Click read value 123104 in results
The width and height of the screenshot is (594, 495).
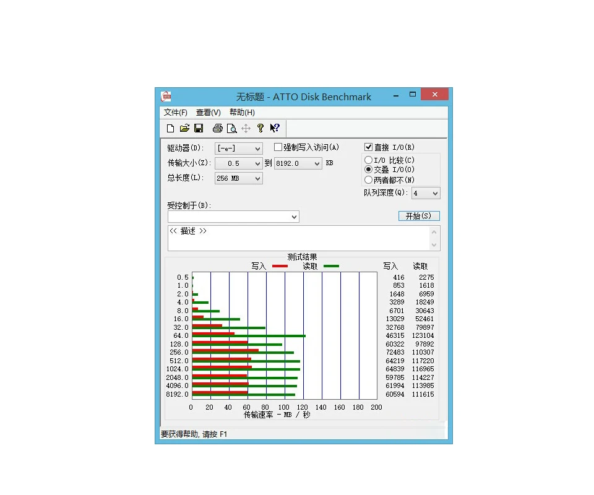tap(423, 335)
